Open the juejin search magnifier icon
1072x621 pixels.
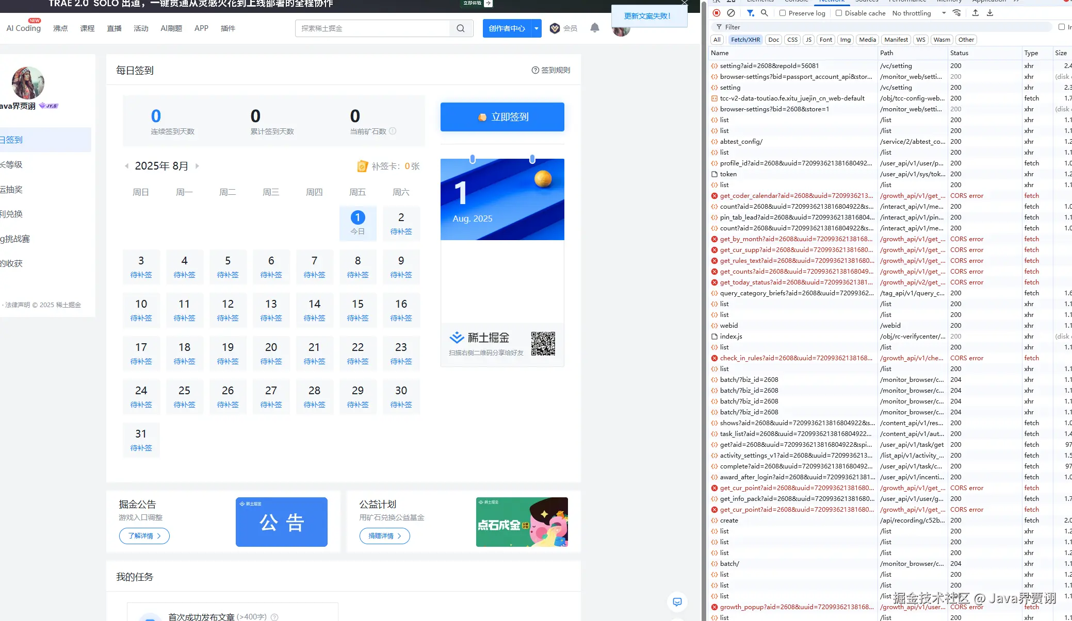(x=460, y=28)
